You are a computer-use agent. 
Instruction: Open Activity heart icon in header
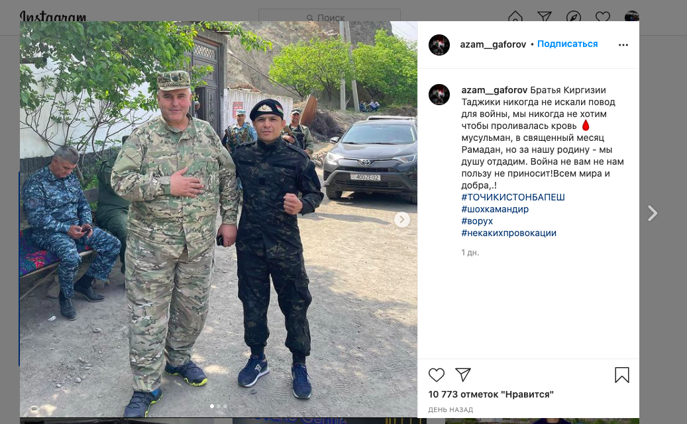pyautogui.click(x=602, y=17)
